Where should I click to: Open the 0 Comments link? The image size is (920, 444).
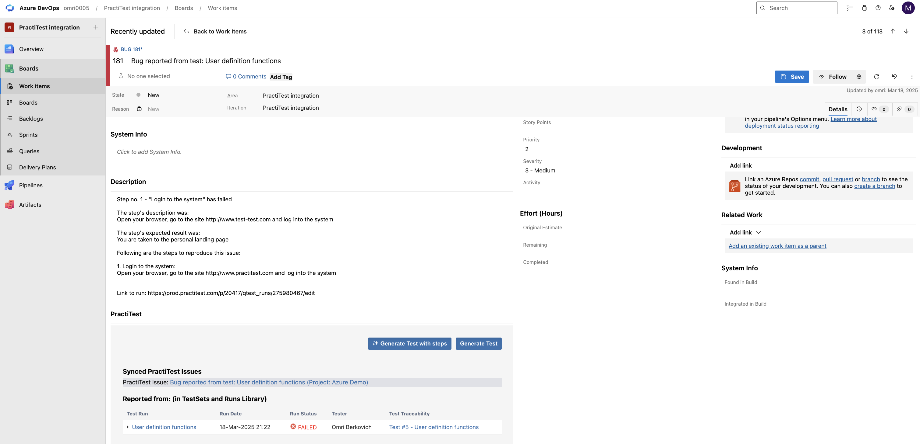pos(246,76)
